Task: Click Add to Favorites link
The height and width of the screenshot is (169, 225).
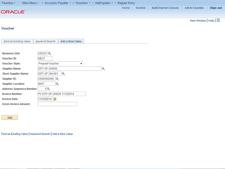Action: [x=194, y=8]
